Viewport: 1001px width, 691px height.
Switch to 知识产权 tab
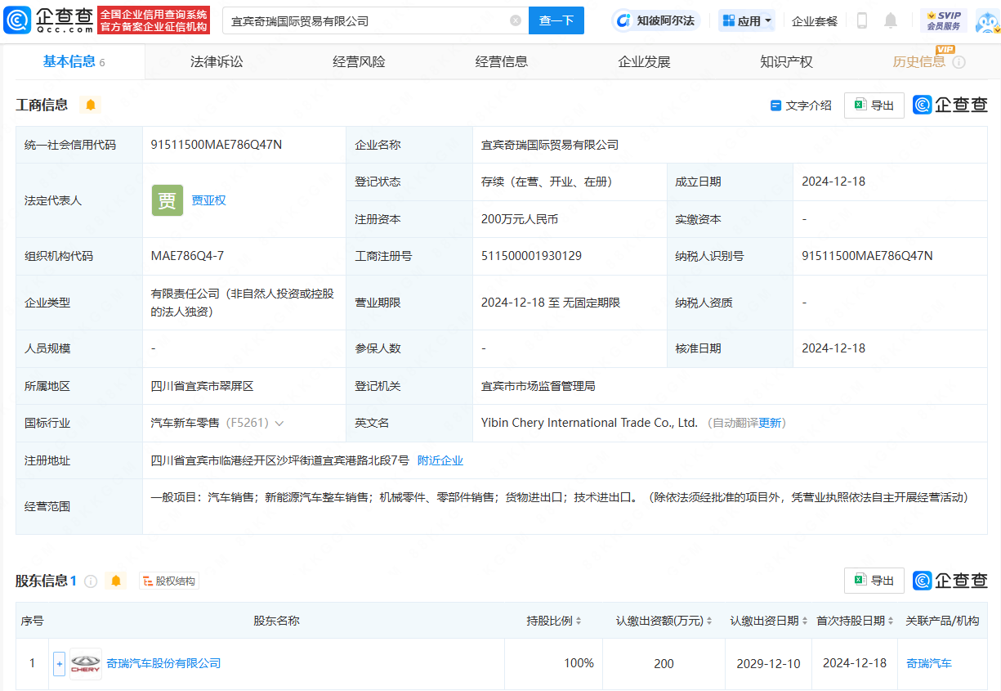tap(786, 61)
